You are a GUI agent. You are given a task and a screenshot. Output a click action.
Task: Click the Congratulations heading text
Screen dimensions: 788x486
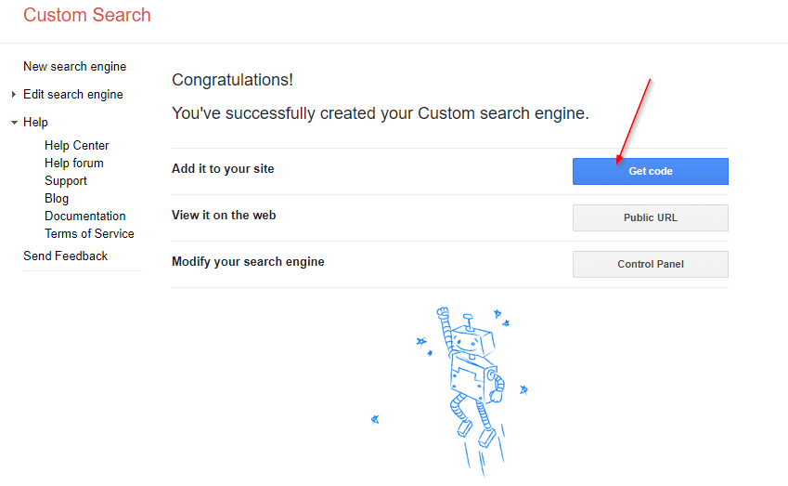(232, 80)
